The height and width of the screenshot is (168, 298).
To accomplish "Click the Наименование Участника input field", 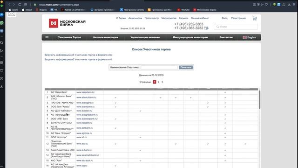I will (159, 67).
